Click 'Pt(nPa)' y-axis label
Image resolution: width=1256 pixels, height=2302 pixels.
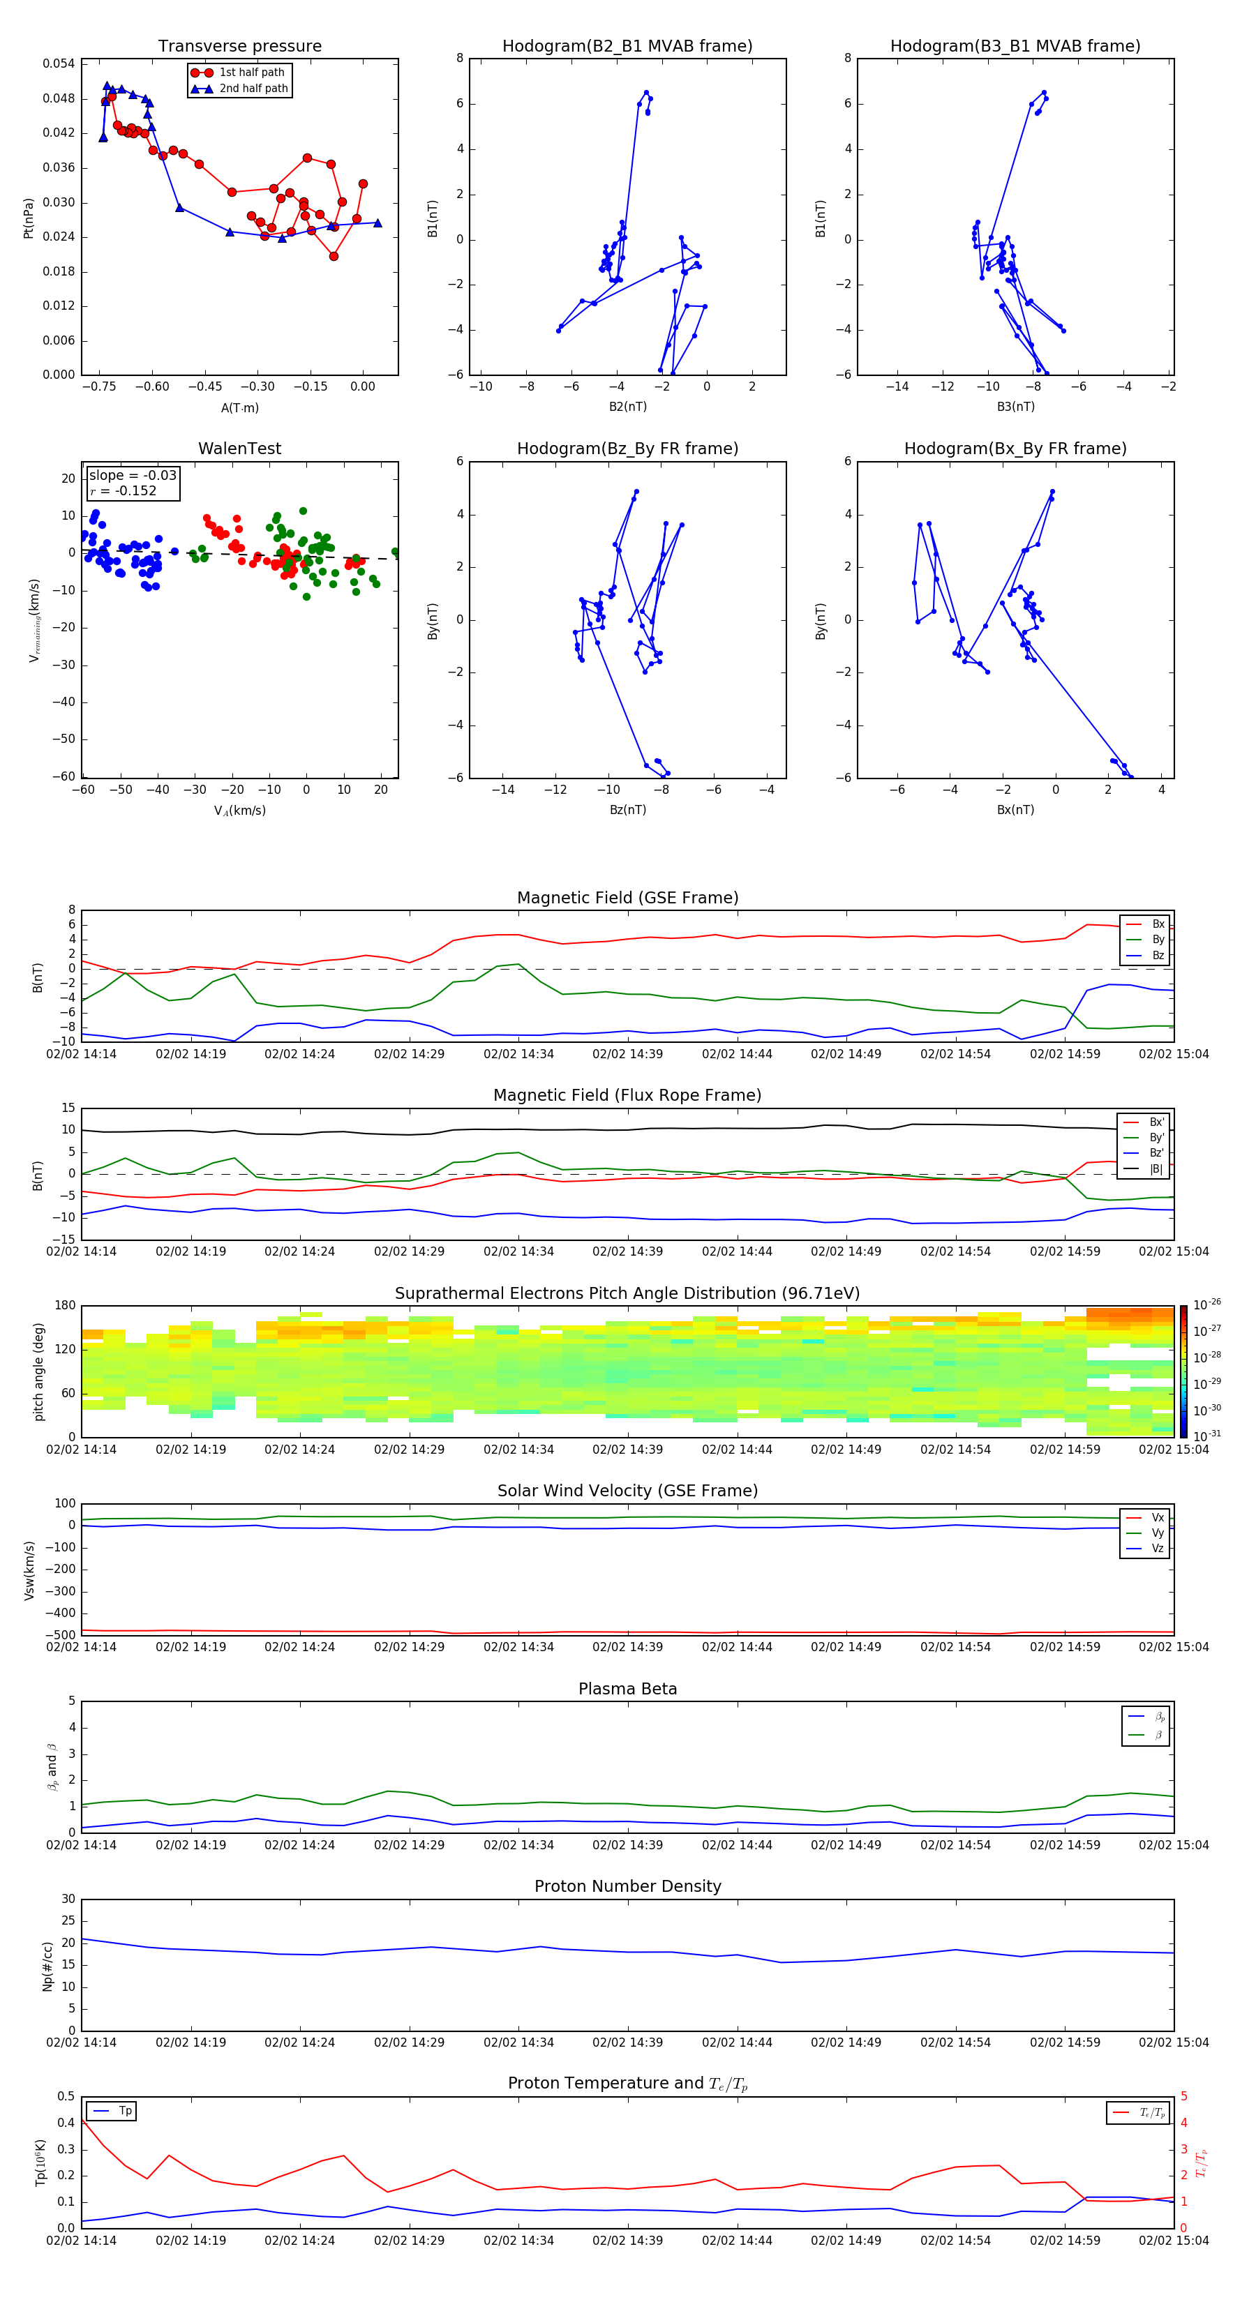(29, 218)
